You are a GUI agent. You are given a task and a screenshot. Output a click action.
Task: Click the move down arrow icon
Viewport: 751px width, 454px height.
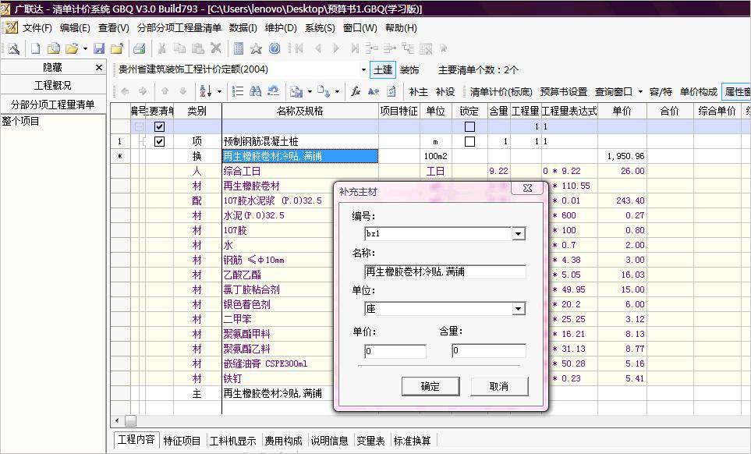click(x=183, y=91)
